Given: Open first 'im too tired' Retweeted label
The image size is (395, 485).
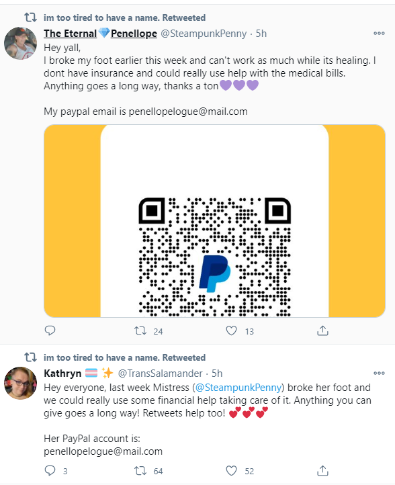Looking at the screenshot, I should click(x=124, y=17).
